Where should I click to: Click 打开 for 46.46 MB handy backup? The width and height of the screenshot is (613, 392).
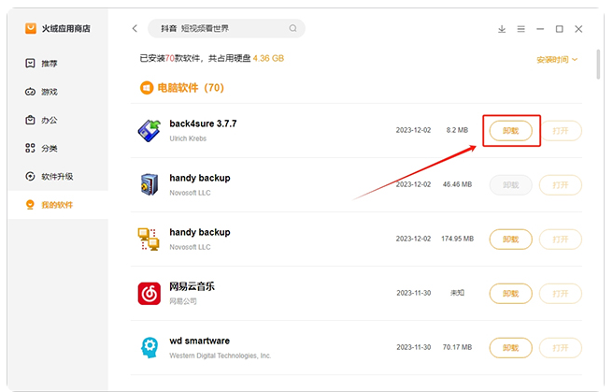pos(561,185)
